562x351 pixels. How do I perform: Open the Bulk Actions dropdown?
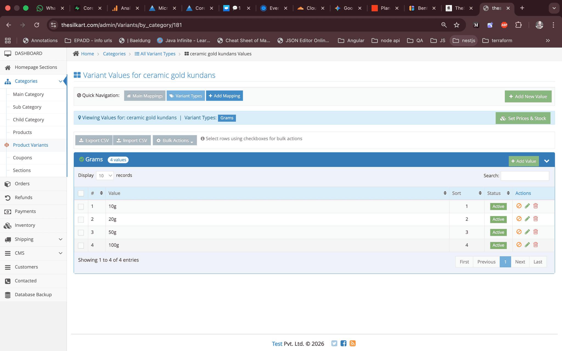[x=175, y=140]
